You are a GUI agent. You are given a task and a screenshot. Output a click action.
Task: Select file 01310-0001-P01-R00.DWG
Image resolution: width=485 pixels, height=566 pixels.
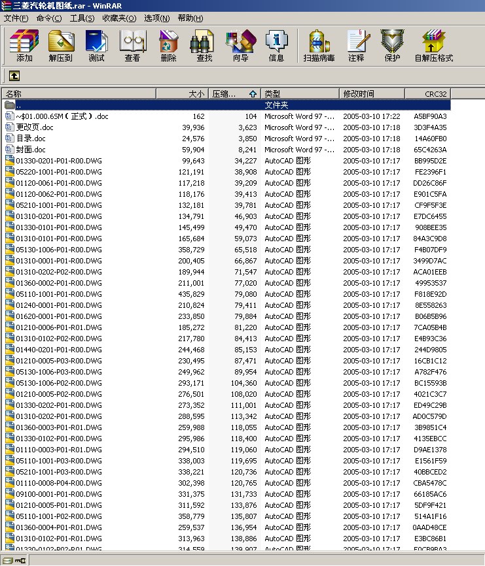pos(59,261)
